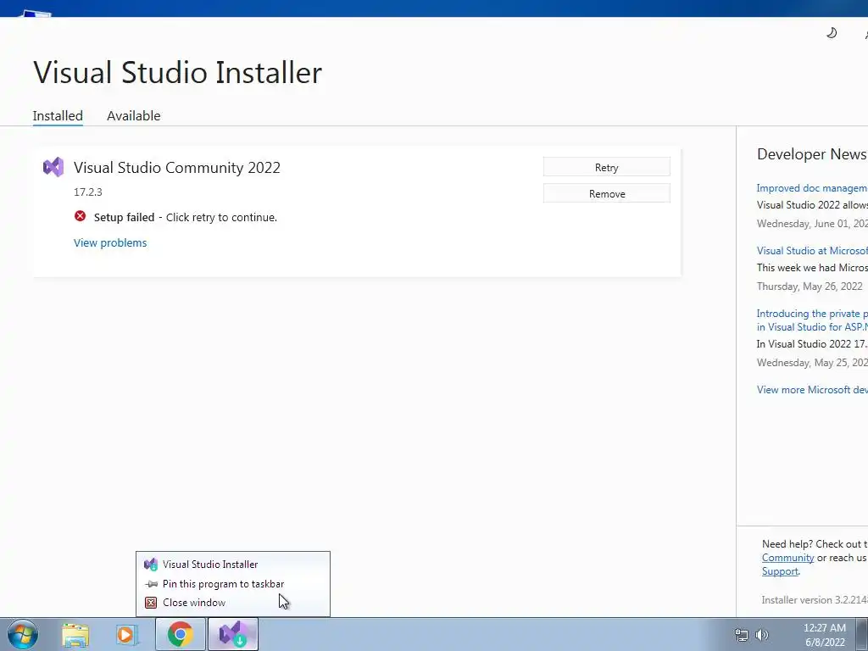868x651 pixels.
Task: Click the red Setup failed error icon
Action: pos(81,216)
